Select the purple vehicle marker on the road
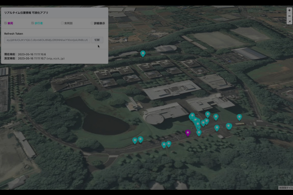This screenshot has height=195, width=293. tap(188, 133)
